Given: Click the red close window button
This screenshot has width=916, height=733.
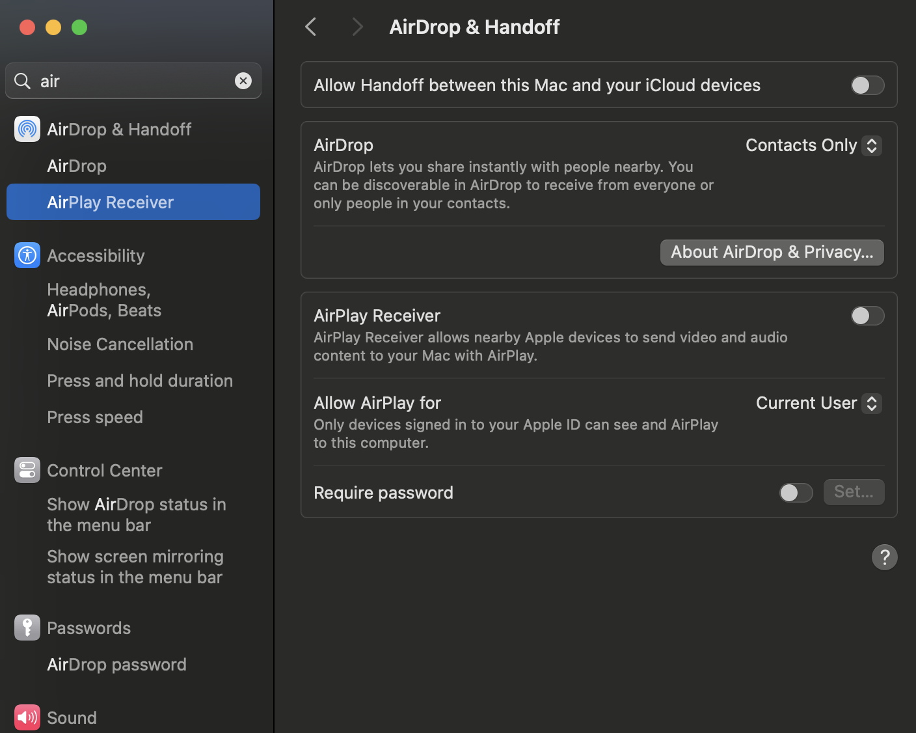Looking at the screenshot, I should pyautogui.click(x=27, y=27).
